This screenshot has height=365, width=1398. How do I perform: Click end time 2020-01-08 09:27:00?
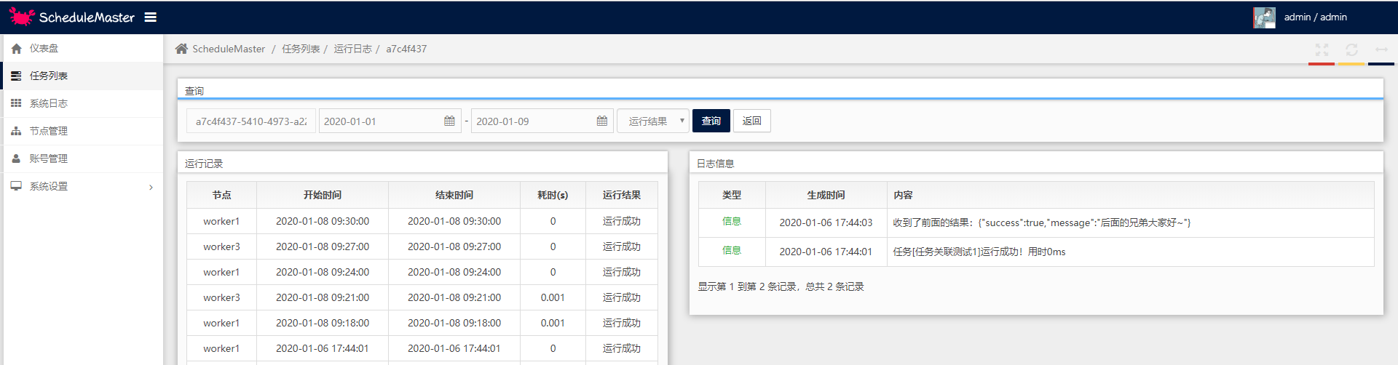(x=454, y=246)
